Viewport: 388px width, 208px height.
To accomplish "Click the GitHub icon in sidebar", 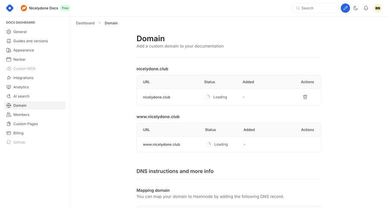I will [9, 142].
